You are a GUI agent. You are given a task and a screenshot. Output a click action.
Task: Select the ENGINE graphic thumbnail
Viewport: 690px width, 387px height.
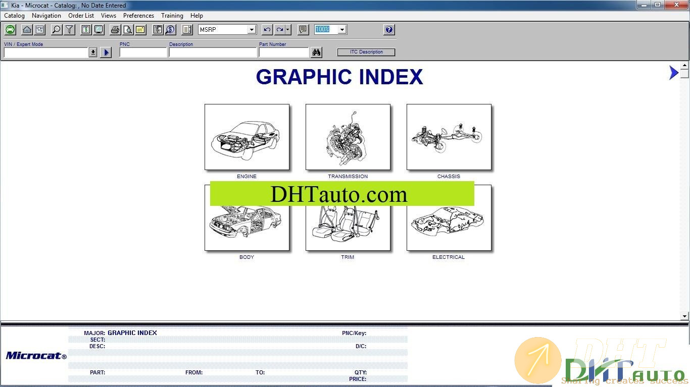247,137
